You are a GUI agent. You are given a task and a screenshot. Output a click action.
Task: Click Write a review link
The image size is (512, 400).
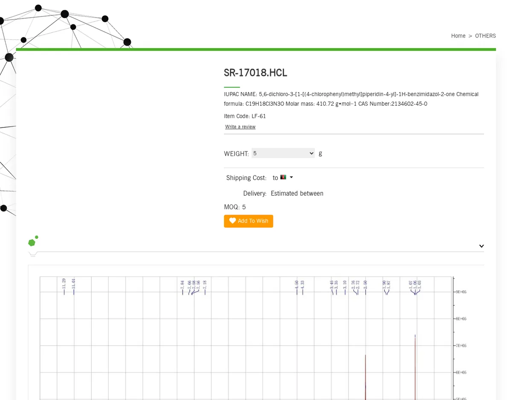point(240,127)
